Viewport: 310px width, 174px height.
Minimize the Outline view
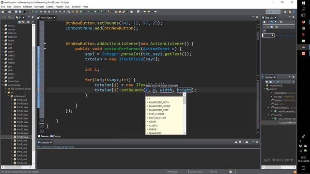tap(290, 77)
